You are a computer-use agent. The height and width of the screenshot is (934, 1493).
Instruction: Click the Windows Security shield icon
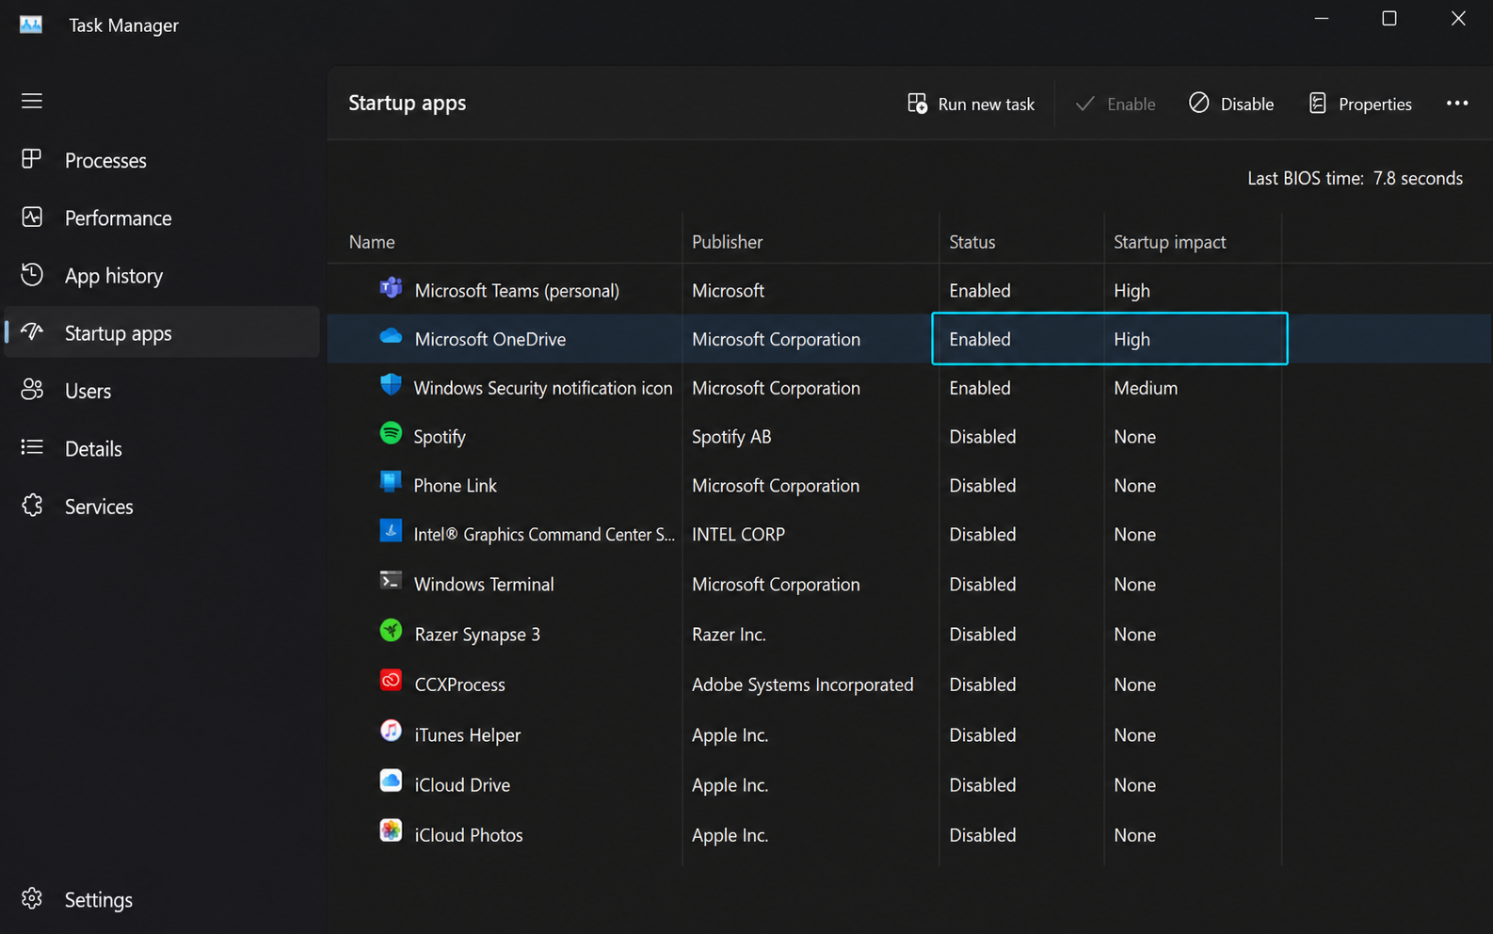coord(391,385)
